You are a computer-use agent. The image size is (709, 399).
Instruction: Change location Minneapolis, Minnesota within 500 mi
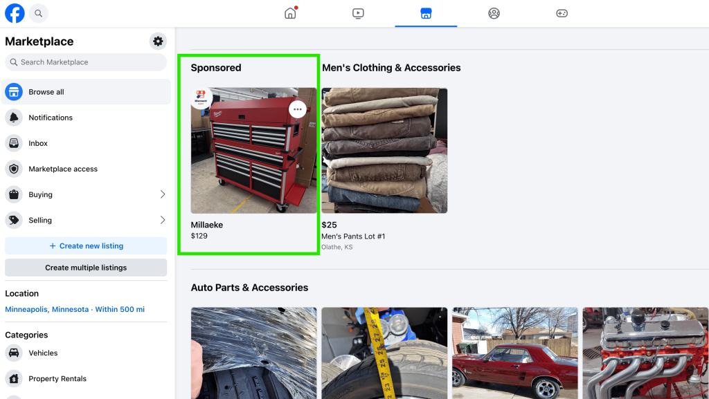[75, 309]
